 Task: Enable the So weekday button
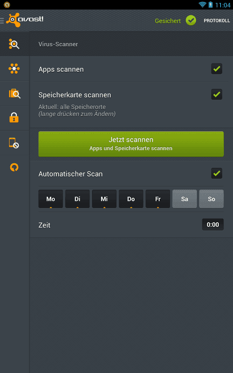pos(211,199)
